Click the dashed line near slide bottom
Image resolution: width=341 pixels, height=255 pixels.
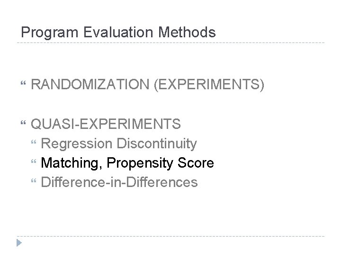(x=170, y=236)
